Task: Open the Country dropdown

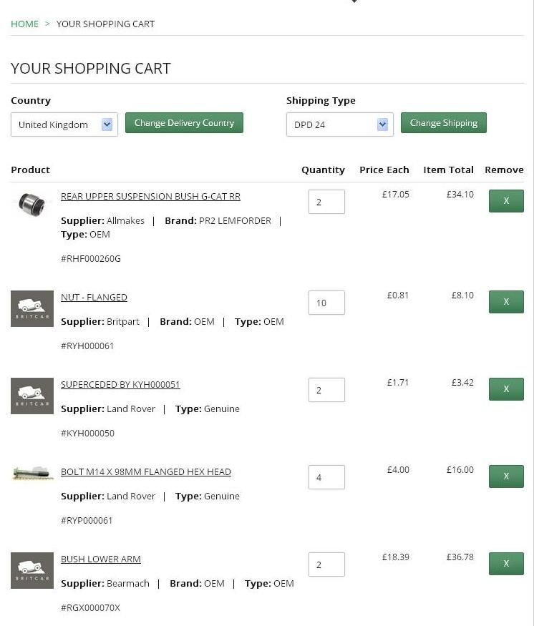Action: click(64, 124)
